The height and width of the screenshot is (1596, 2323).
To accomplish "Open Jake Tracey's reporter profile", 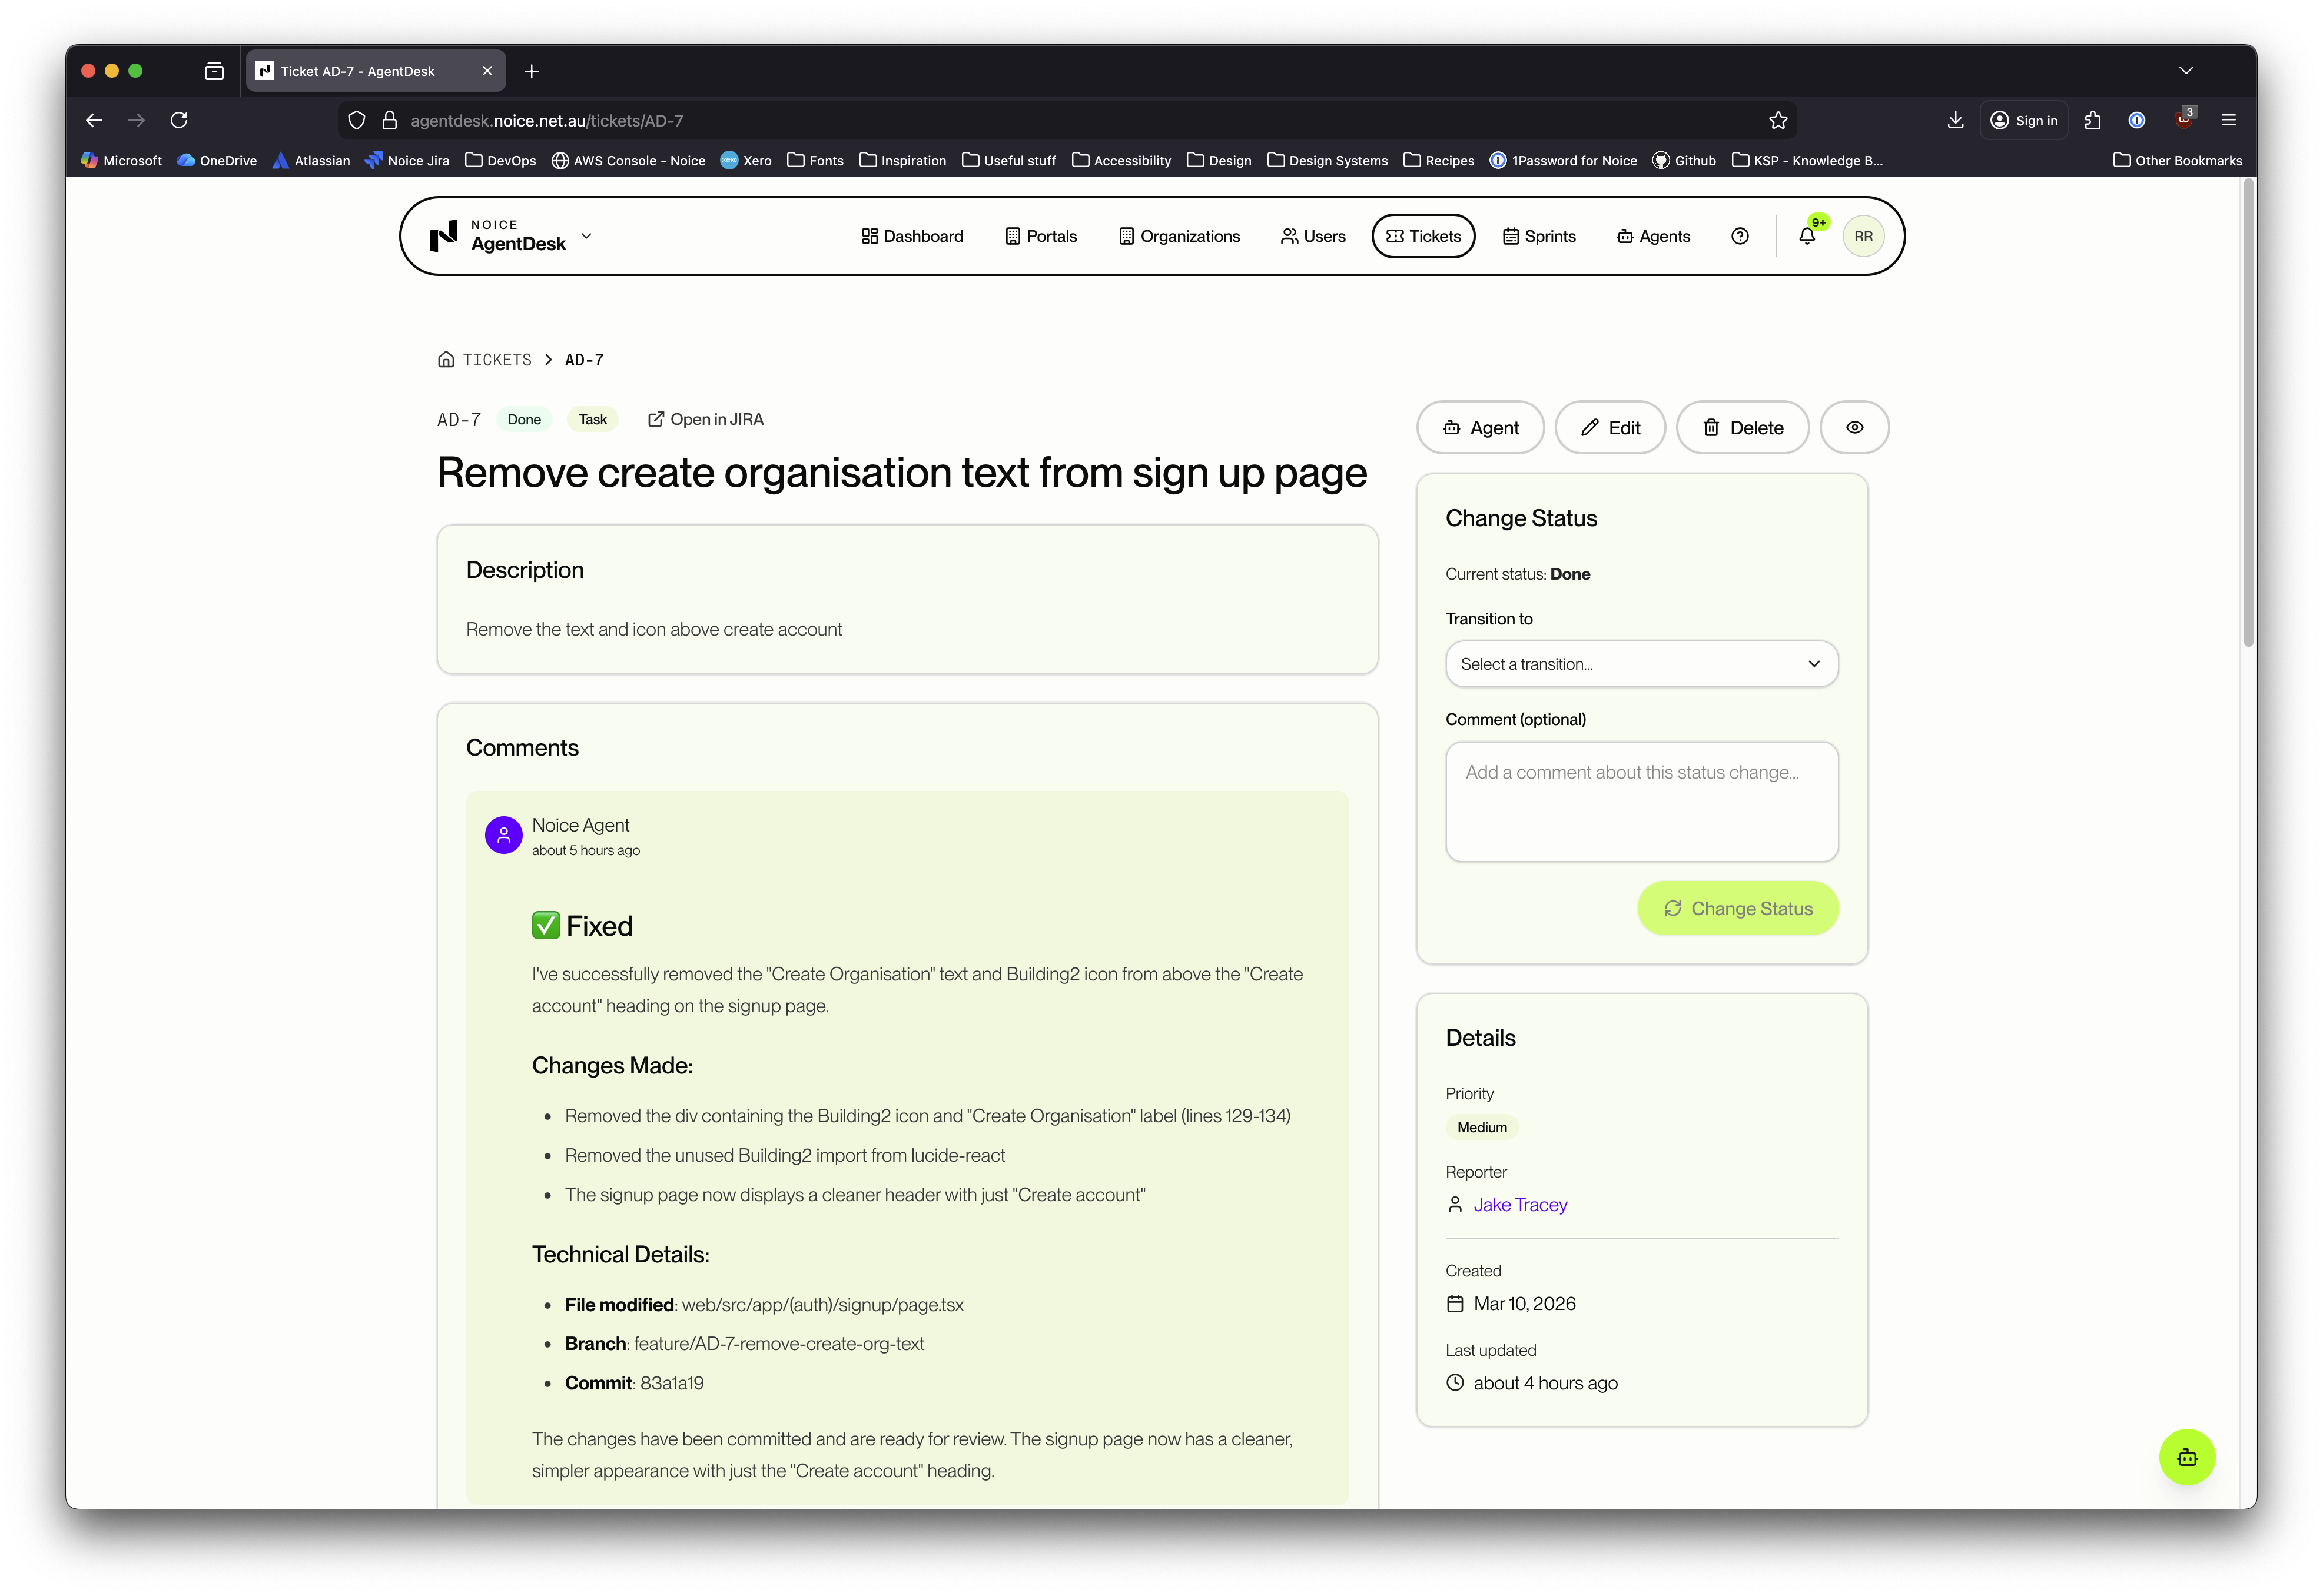I will tap(1519, 1204).
